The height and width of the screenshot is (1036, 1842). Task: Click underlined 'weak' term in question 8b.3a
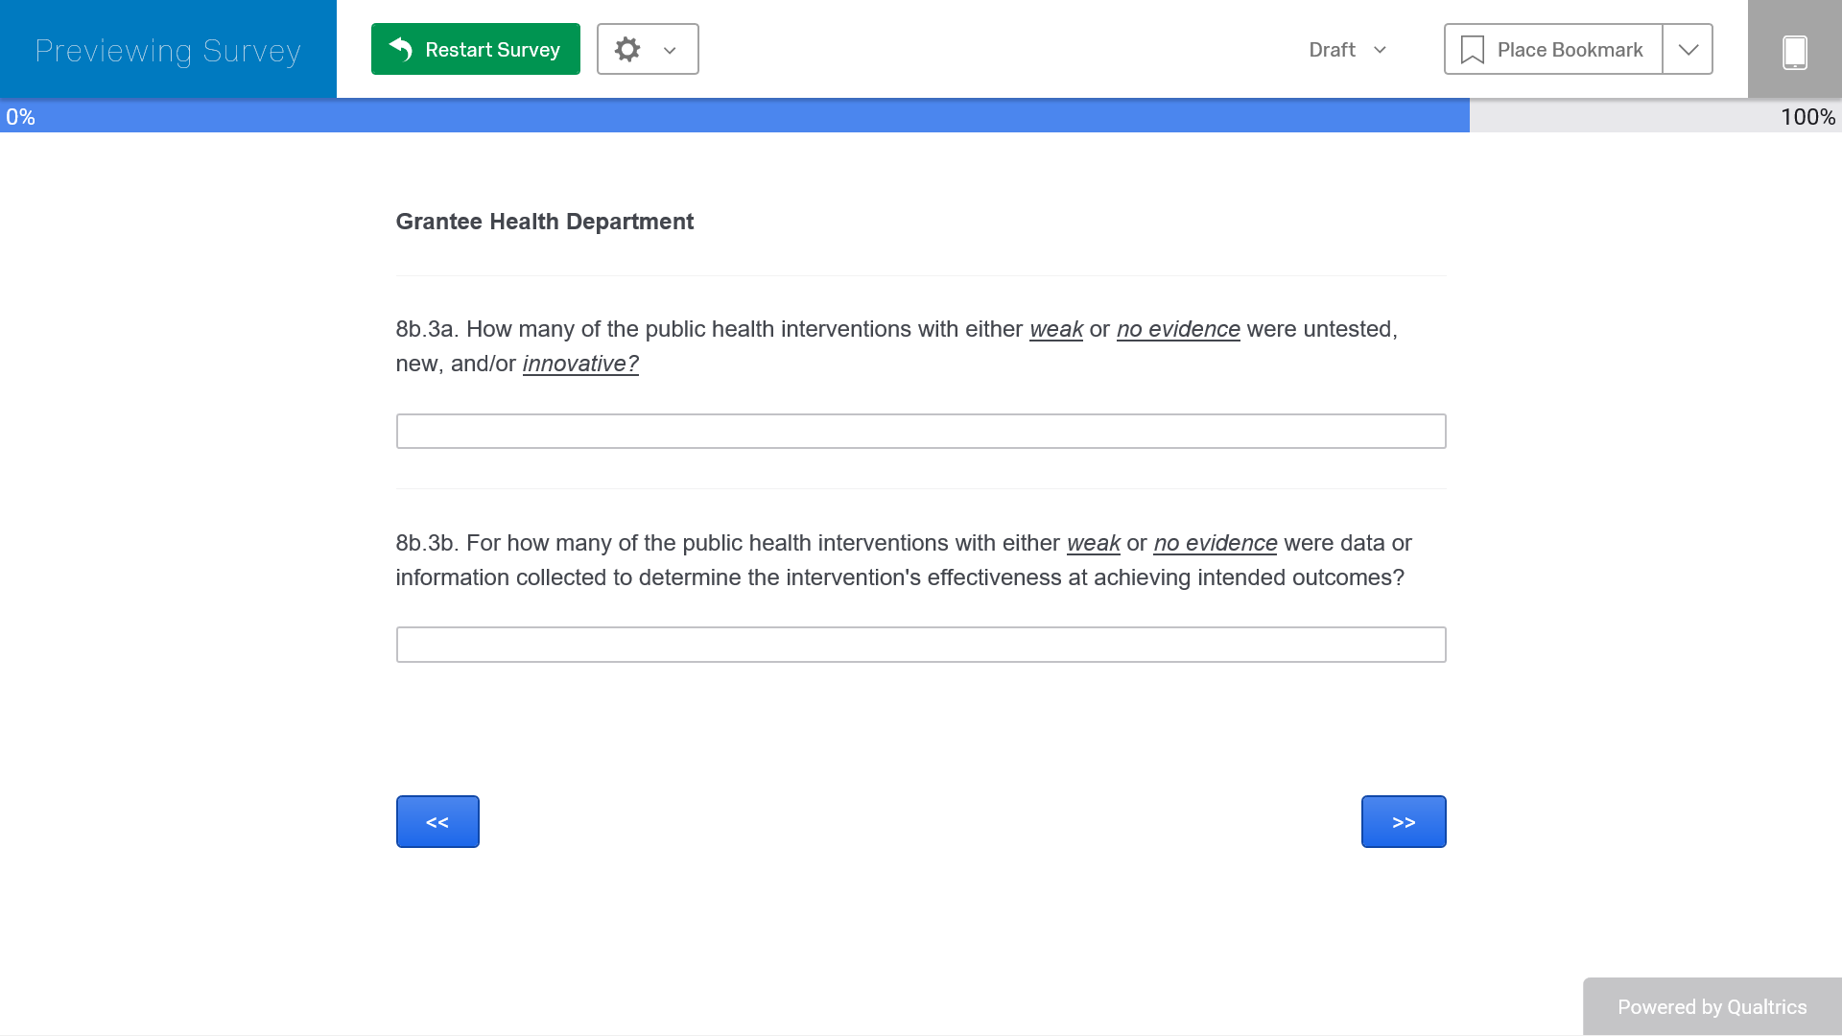click(x=1055, y=329)
